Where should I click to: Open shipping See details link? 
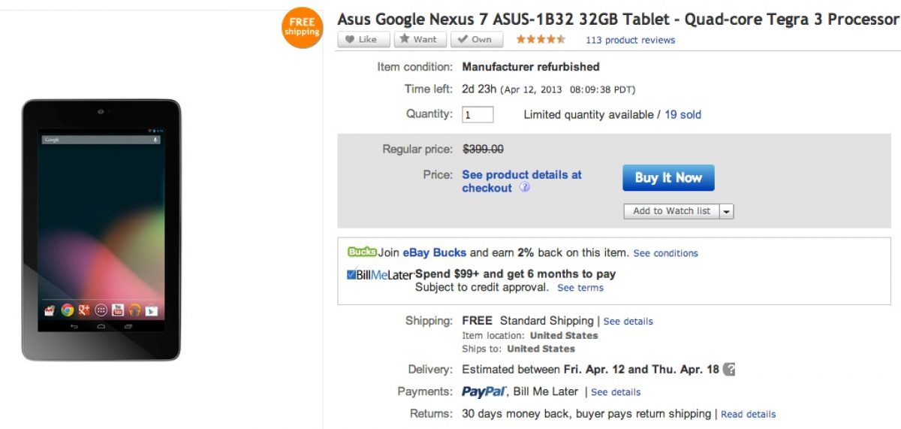628,322
